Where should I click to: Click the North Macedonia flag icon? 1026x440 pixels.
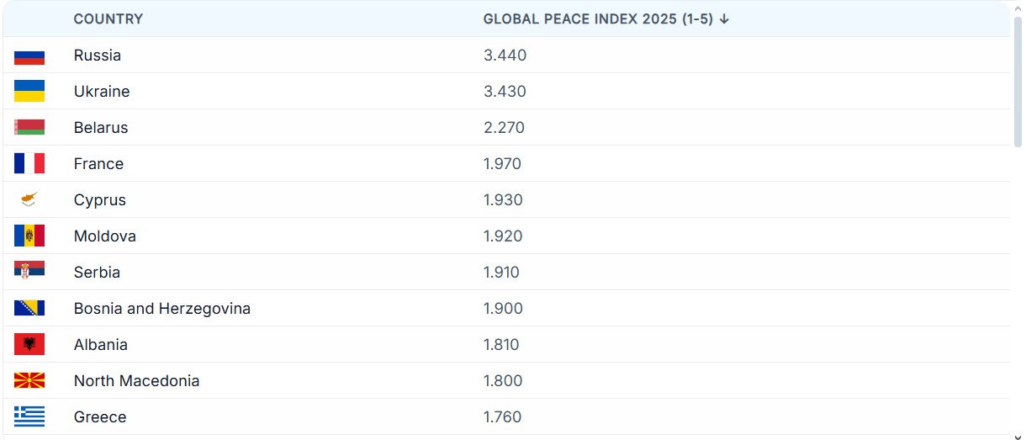29,381
